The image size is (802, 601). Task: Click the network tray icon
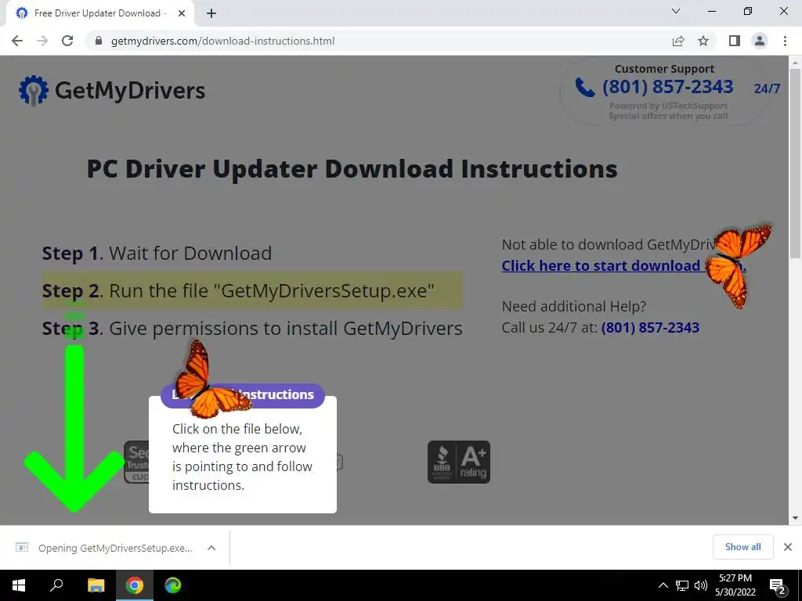coord(682,585)
